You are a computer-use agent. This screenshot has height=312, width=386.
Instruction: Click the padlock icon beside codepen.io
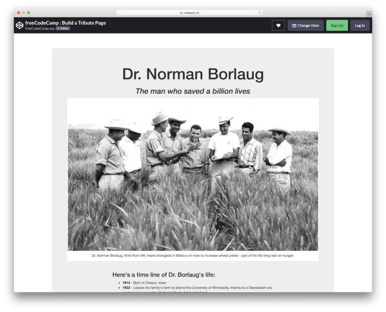pos(181,13)
